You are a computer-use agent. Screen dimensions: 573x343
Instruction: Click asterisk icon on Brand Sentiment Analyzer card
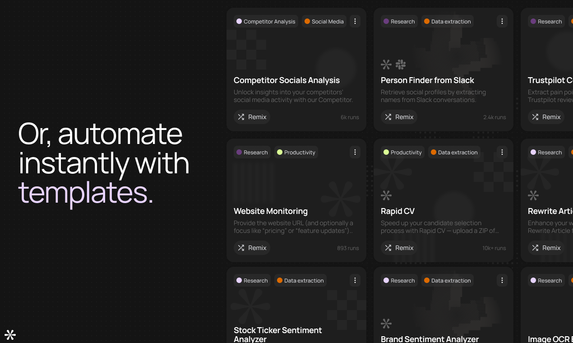click(386, 324)
